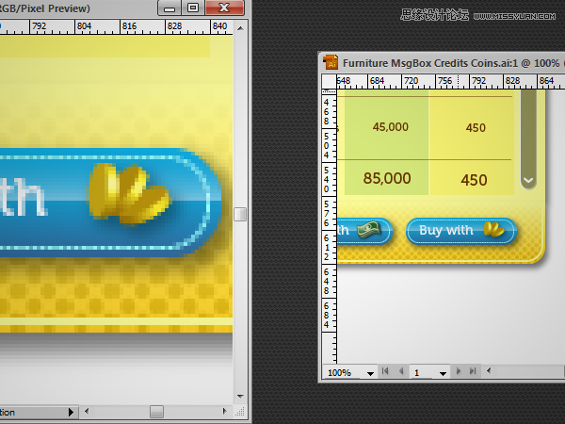Go to next artboard button
Viewport: 565px width, 424px height.
(458, 371)
